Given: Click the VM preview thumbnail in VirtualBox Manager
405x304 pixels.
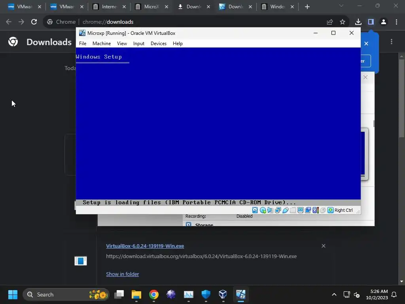Looking at the screenshot, I should [364, 154].
